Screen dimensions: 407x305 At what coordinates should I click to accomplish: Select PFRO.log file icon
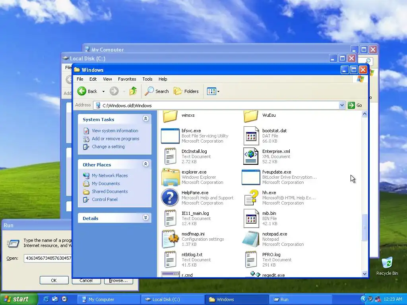point(251,260)
